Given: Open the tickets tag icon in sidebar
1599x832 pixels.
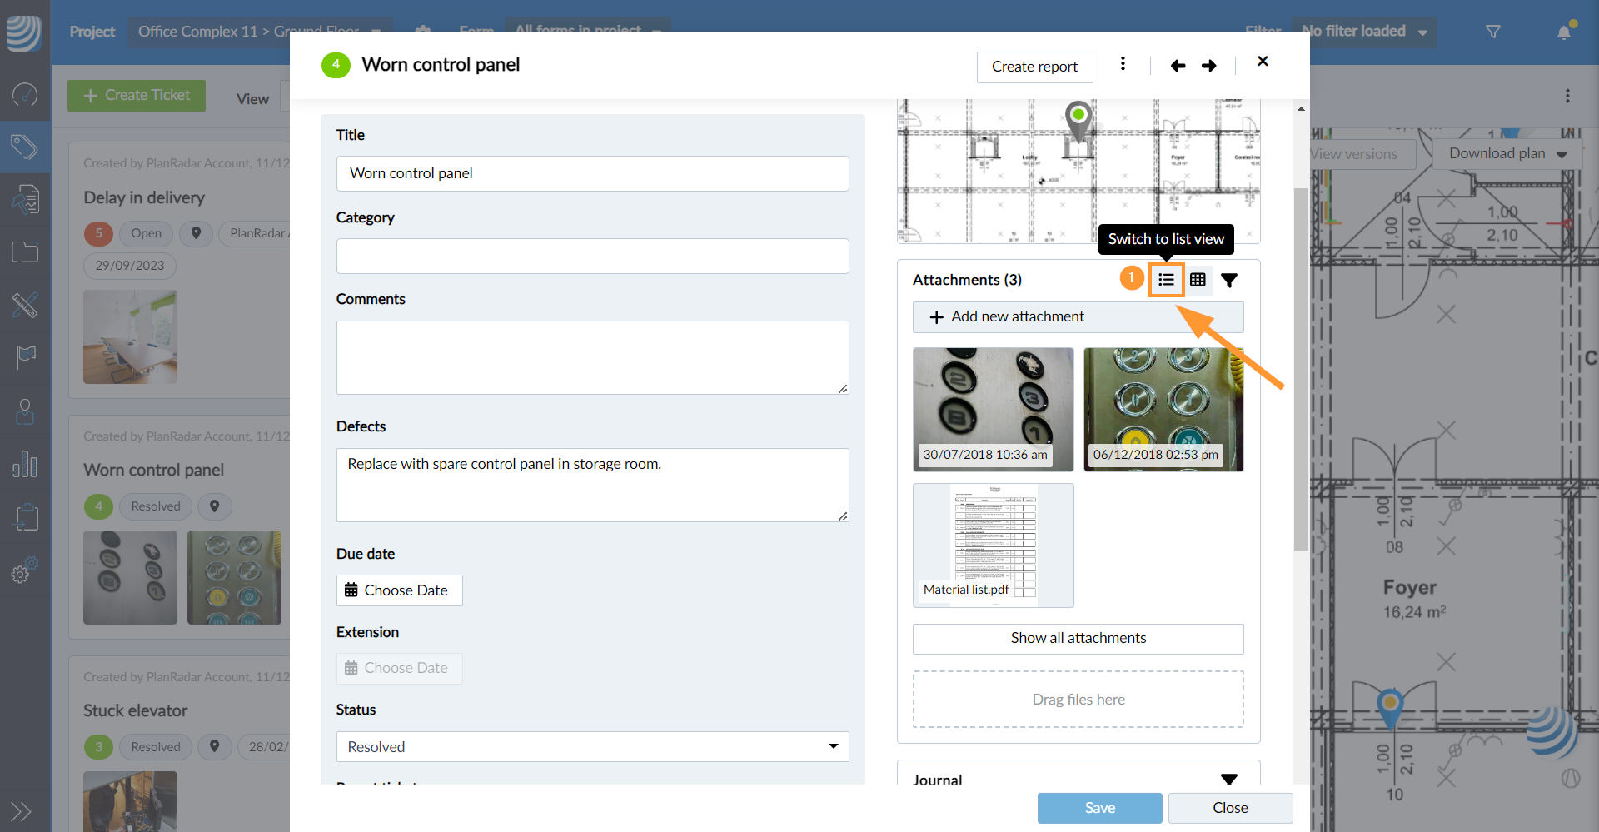Looking at the screenshot, I should (25, 147).
